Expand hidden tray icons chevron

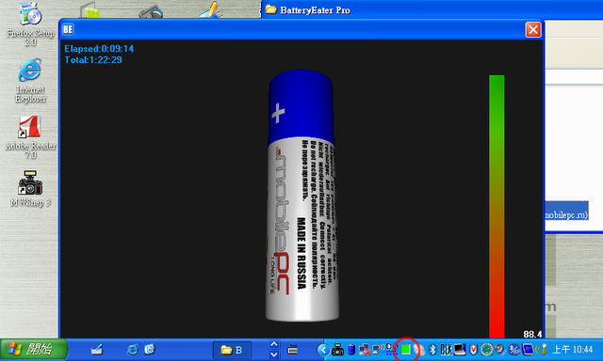pyautogui.click(x=323, y=350)
